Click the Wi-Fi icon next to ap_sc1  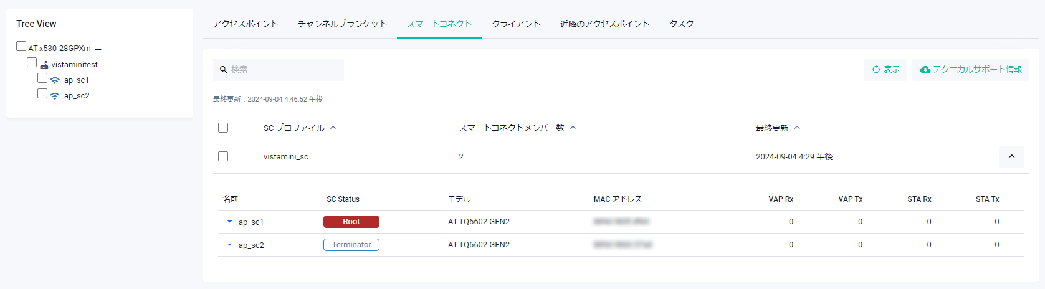click(55, 80)
